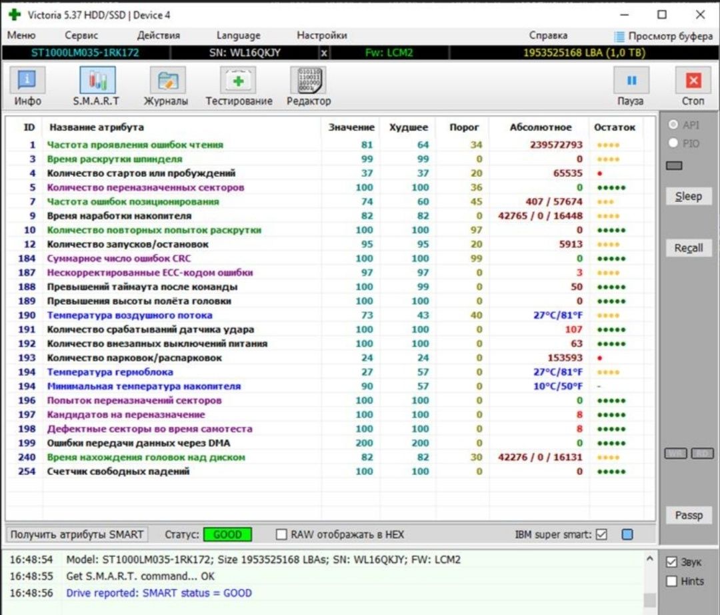Click Получить атрибуты SMART button

77,534
